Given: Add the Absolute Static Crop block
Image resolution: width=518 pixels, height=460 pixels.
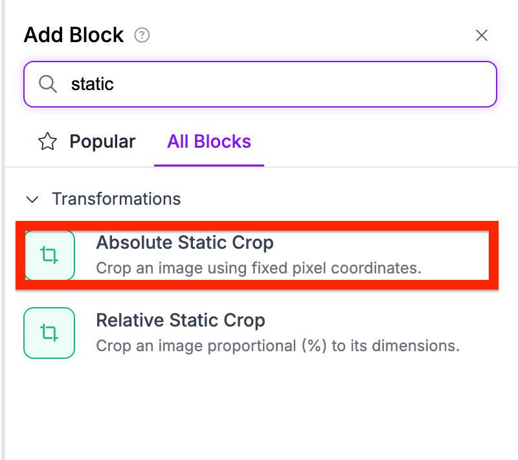Looking at the screenshot, I should [185, 243].
